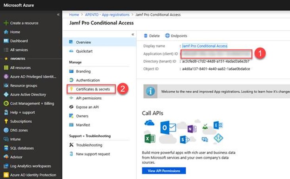Click the welcome banner message
290x179 pixels.
coord(225,91)
